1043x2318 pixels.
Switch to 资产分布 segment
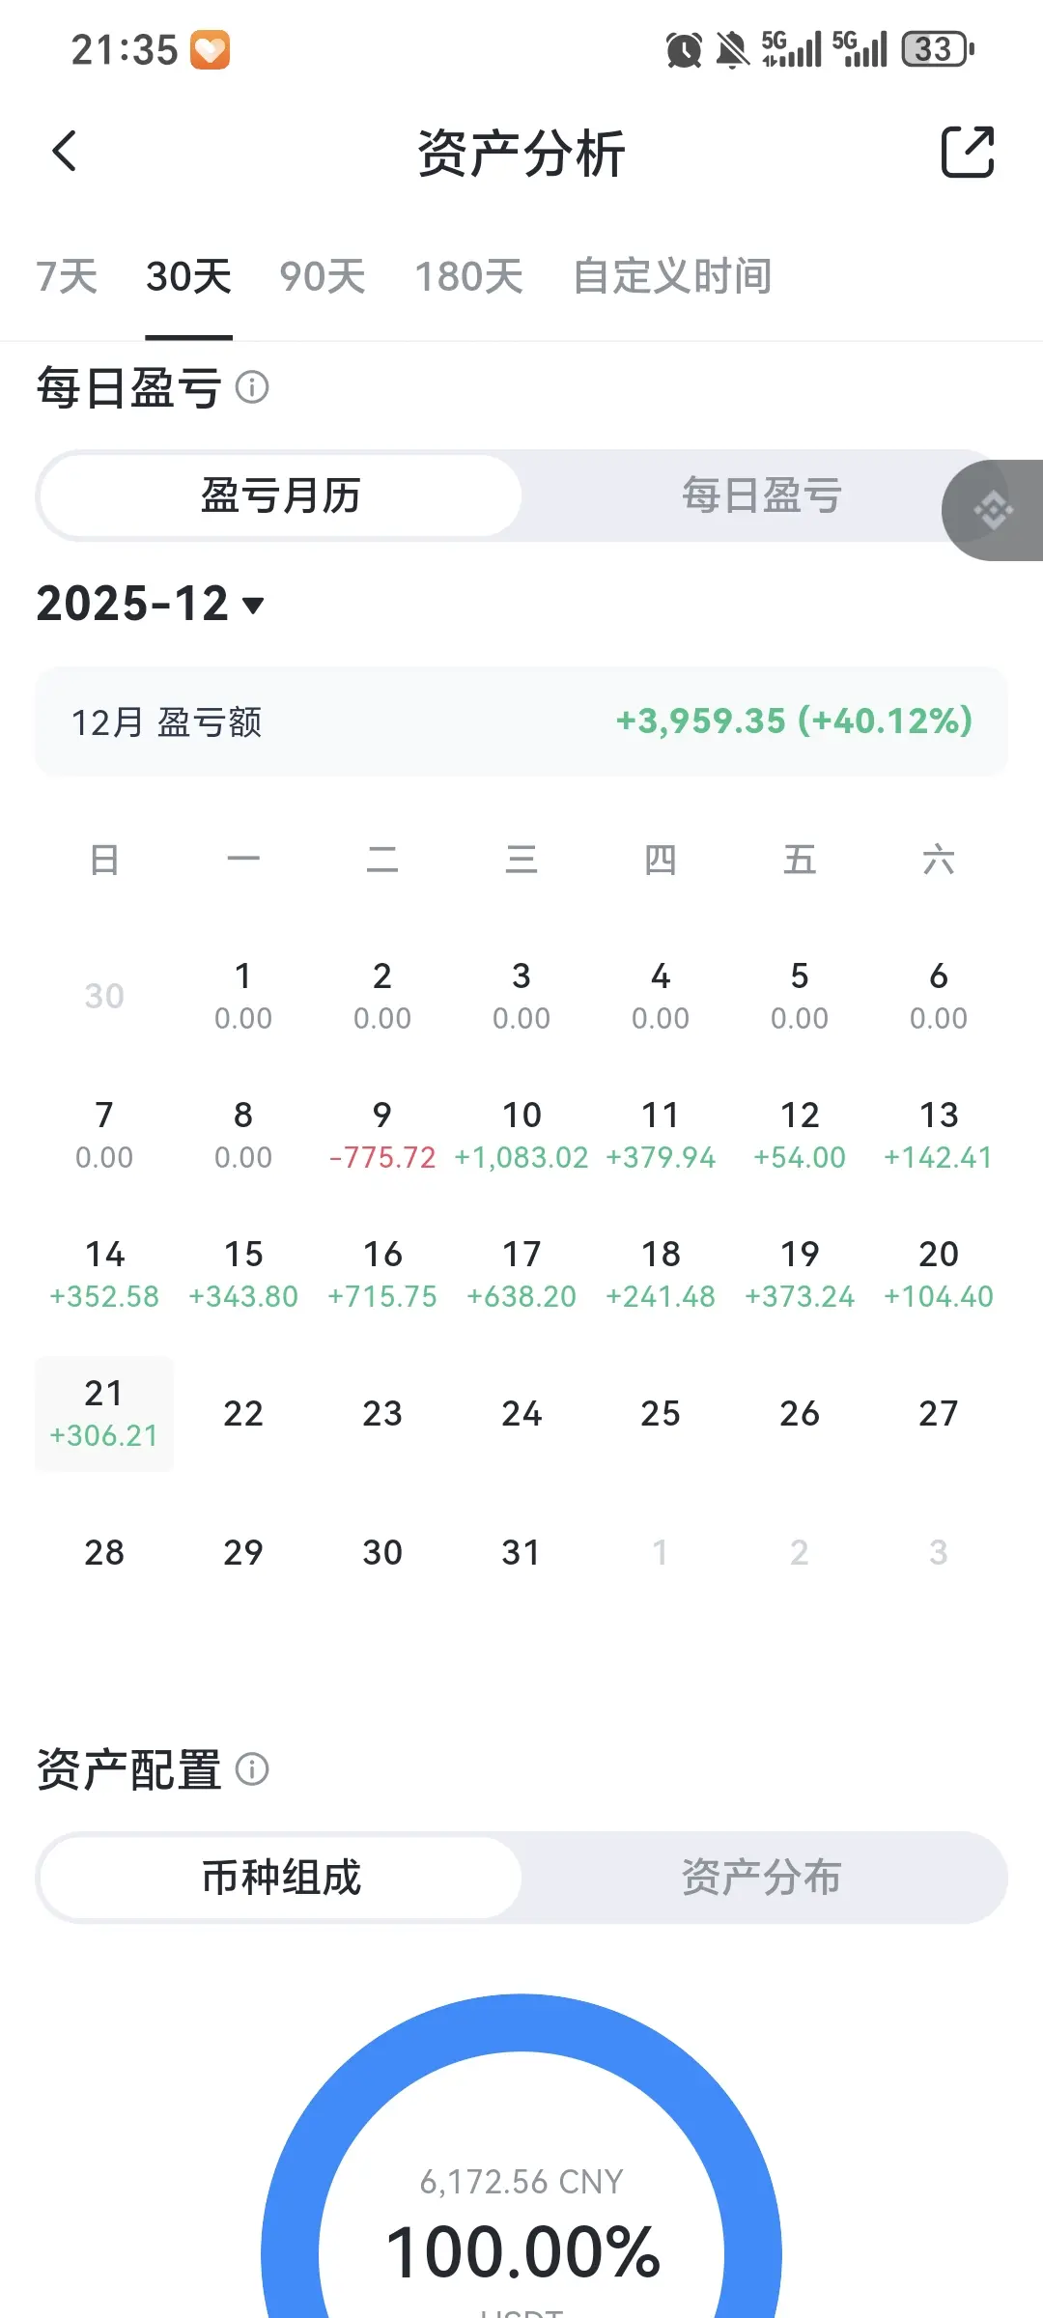click(x=762, y=1878)
